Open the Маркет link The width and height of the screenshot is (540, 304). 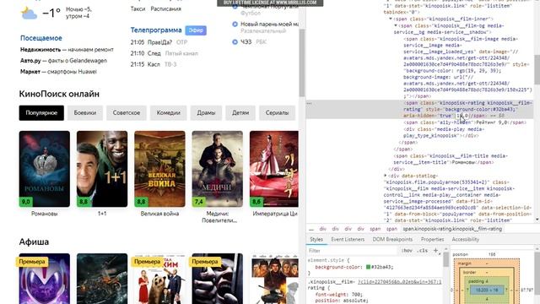tap(30, 72)
